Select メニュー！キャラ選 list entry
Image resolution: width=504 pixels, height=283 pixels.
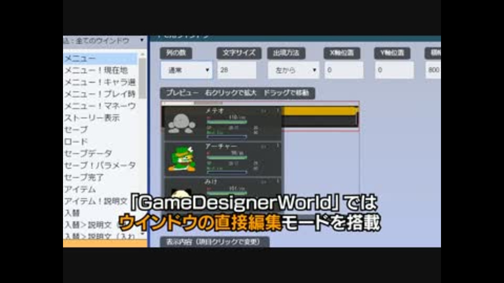(x=100, y=82)
